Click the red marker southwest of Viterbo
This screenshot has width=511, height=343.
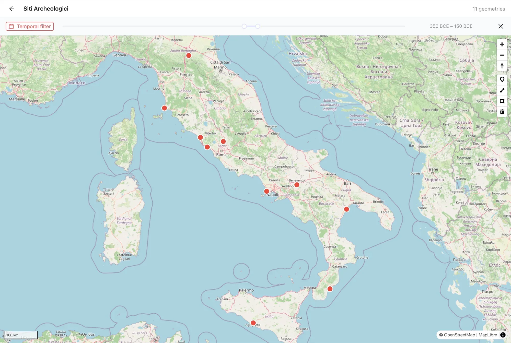click(201, 137)
